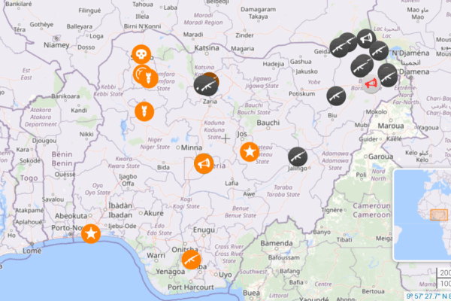Click the orange star marker near Jos

tap(250, 151)
